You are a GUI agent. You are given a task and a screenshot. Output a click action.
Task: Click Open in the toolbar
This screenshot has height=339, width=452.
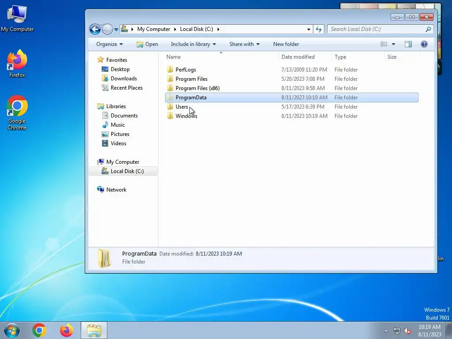(147, 44)
